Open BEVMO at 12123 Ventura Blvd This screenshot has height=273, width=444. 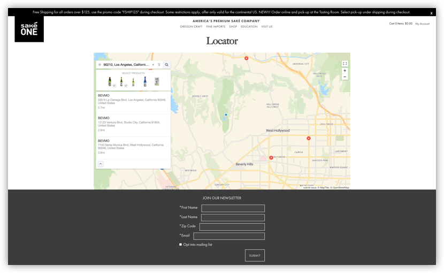133,125
